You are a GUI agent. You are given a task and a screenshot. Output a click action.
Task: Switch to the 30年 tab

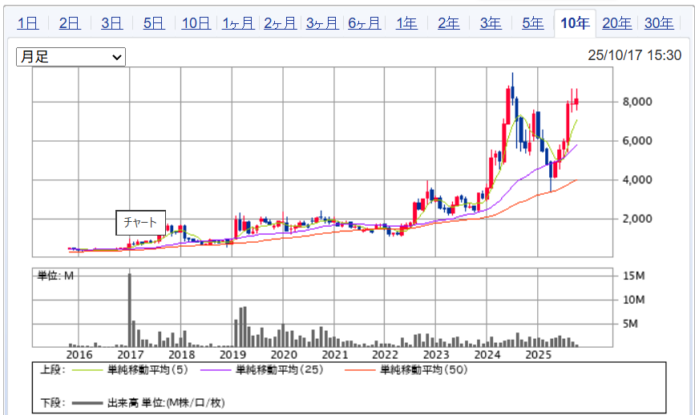coord(659,23)
